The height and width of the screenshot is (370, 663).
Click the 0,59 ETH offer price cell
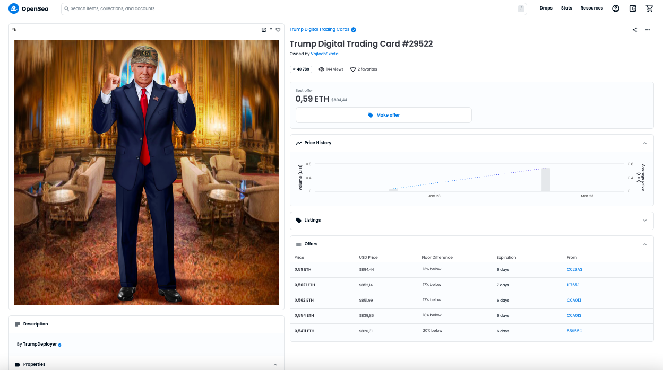coord(303,270)
